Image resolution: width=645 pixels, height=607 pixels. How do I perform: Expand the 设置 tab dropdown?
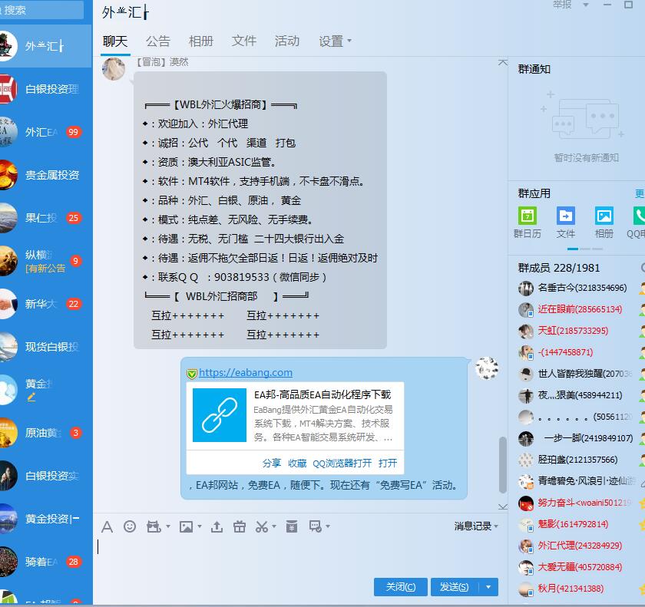tap(336, 41)
